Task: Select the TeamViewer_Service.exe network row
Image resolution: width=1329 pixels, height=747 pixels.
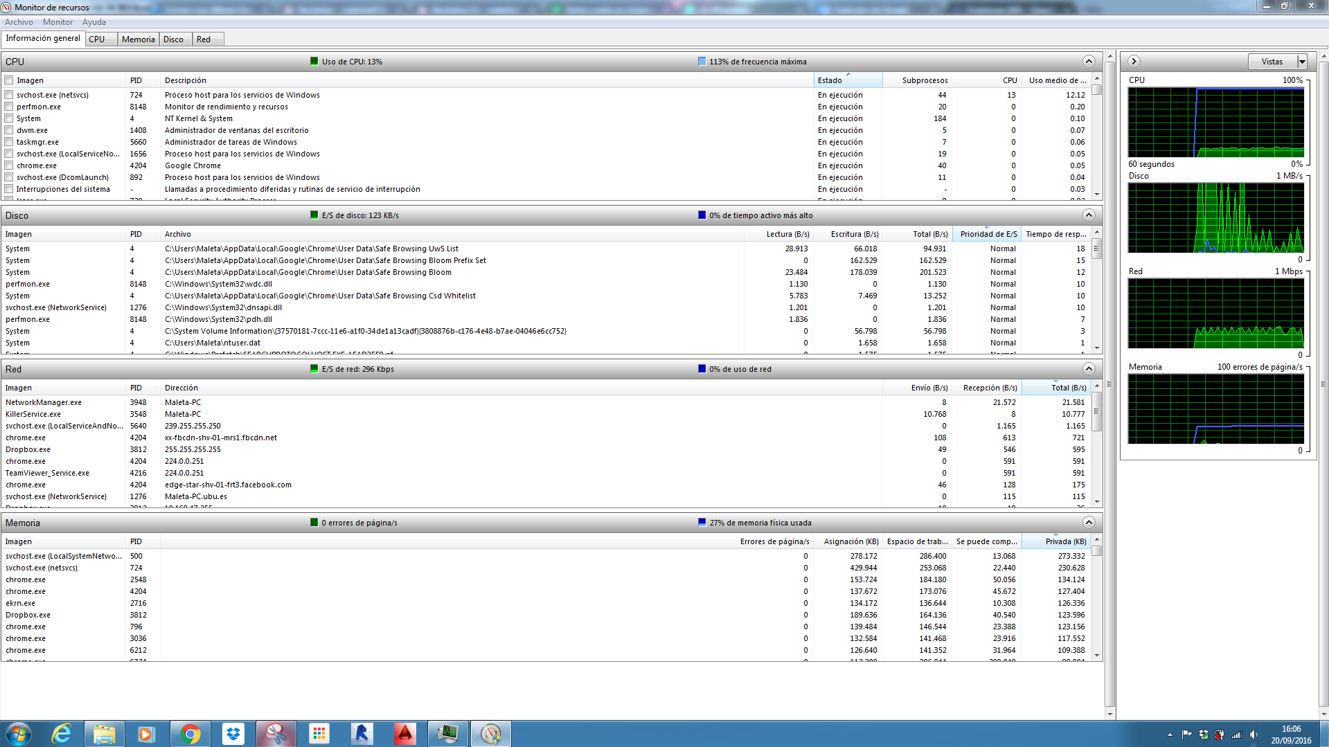Action: pyautogui.click(x=47, y=473)
